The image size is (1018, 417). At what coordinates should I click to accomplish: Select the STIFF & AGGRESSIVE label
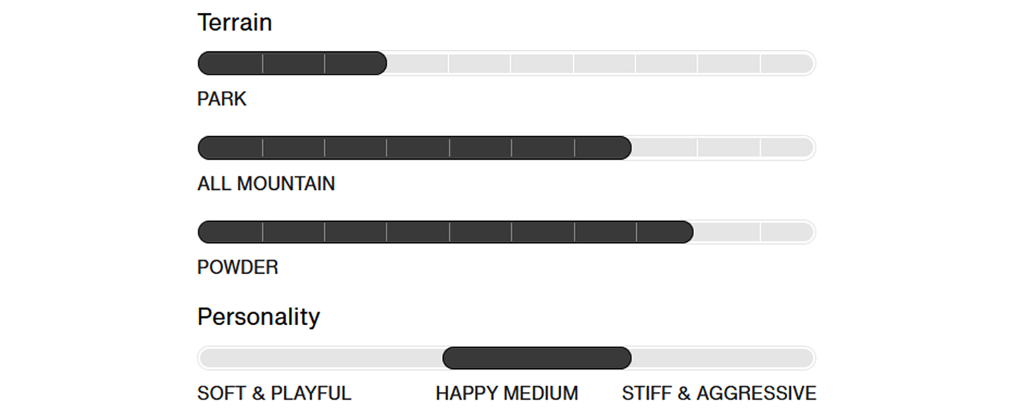[719, 393]
